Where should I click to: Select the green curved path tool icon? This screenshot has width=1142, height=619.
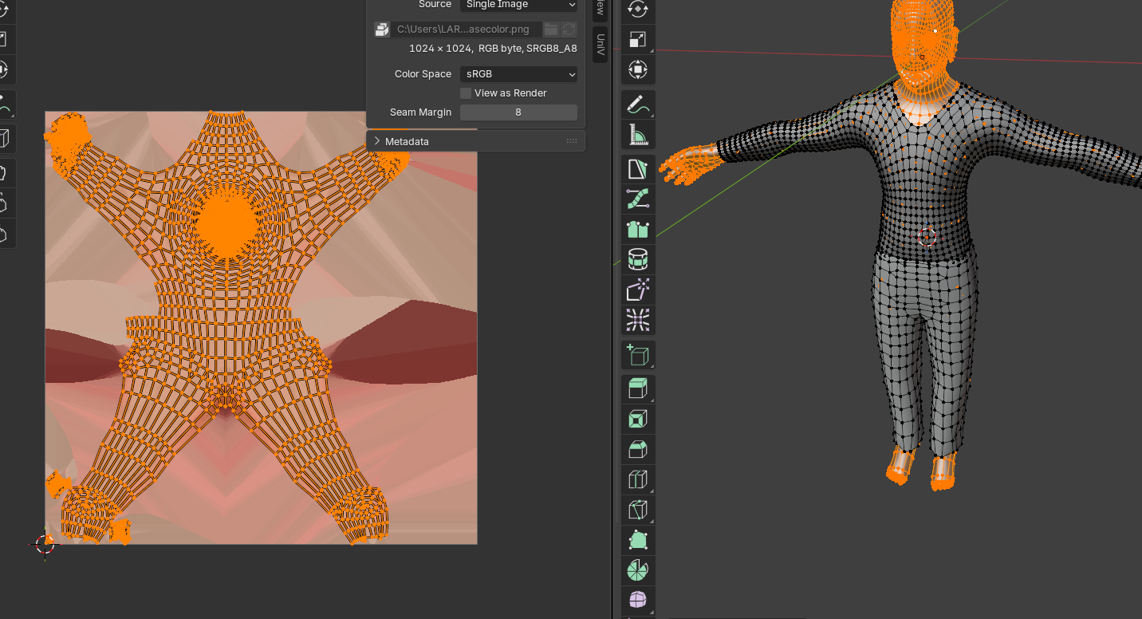pyautogui.click(x=638, y=199)
